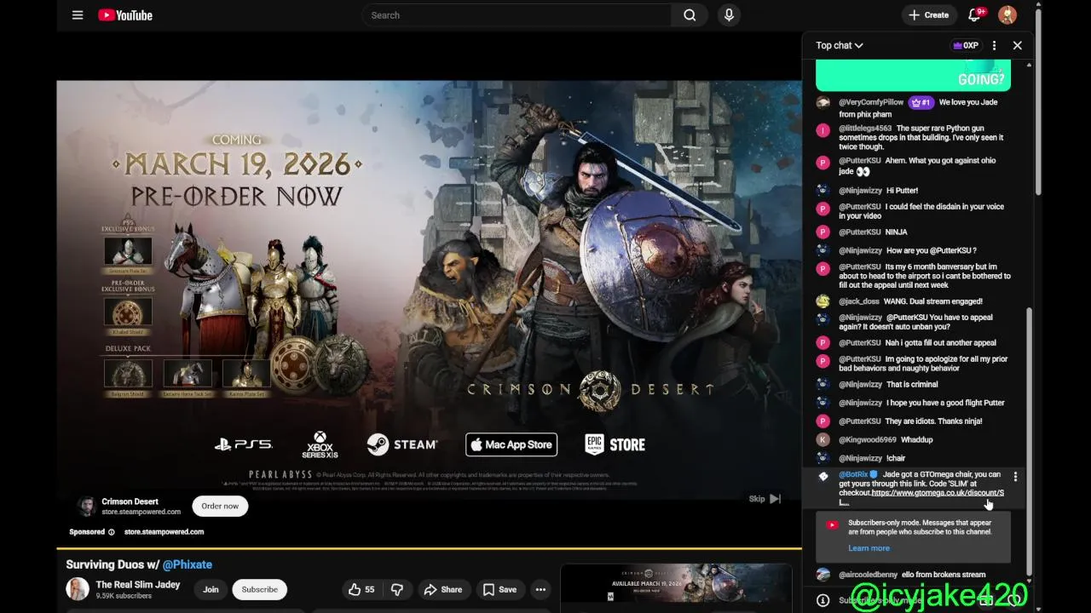
Task: Expand the Top chat dropdown
Action: click(x=840, y=45)
